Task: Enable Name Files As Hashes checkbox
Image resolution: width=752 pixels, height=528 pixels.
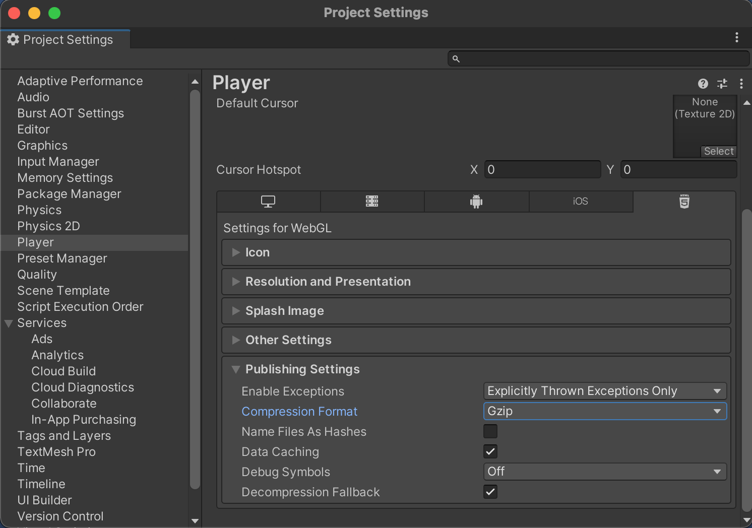Action: [490, 431]
